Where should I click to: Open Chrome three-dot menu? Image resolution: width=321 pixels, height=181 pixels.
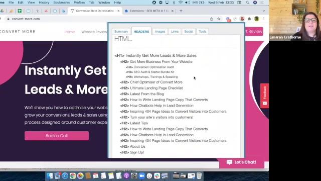coord(264,19)
